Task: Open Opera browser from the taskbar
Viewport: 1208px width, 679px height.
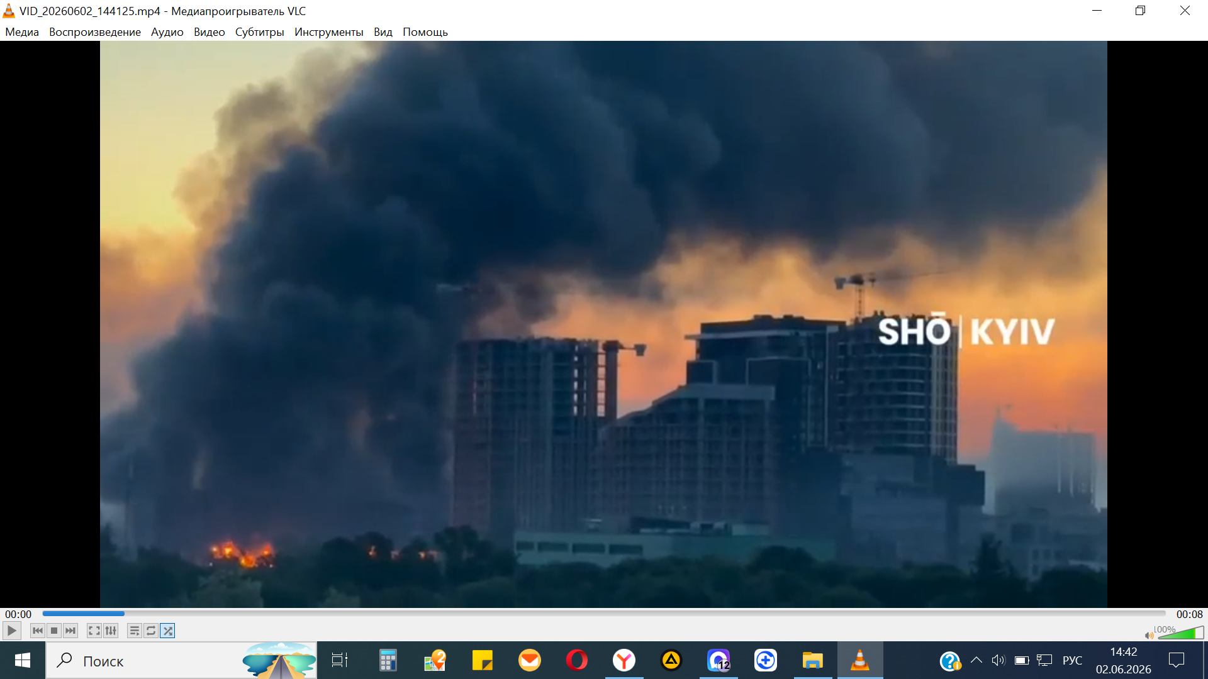Action: tap(576, 660)
